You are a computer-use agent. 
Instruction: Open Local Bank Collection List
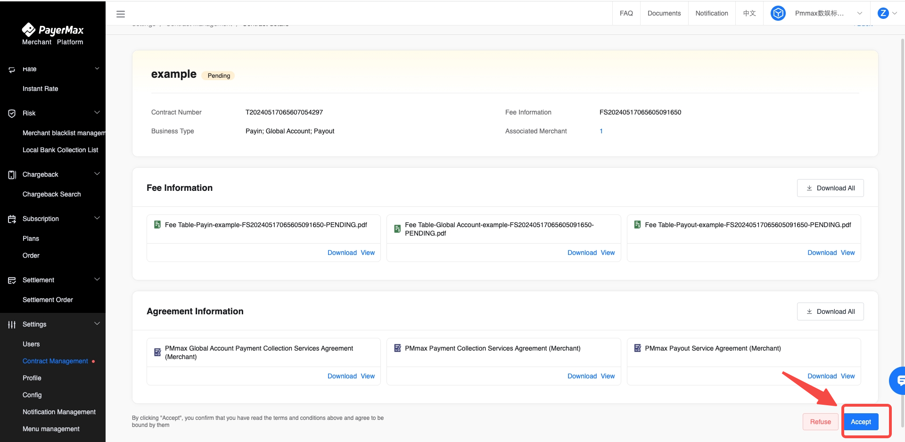pyautogui.click(x=60, y=150)
